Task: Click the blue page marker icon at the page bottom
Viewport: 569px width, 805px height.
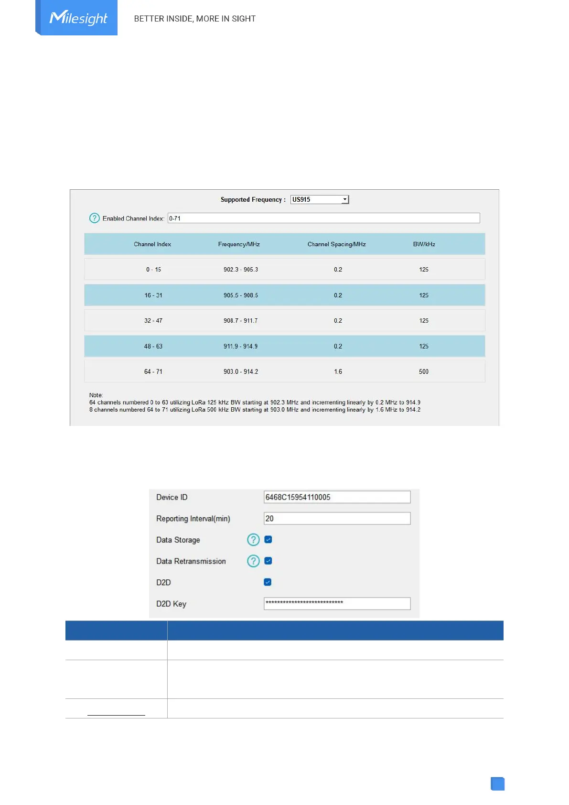Action: (x=498, y=784)
